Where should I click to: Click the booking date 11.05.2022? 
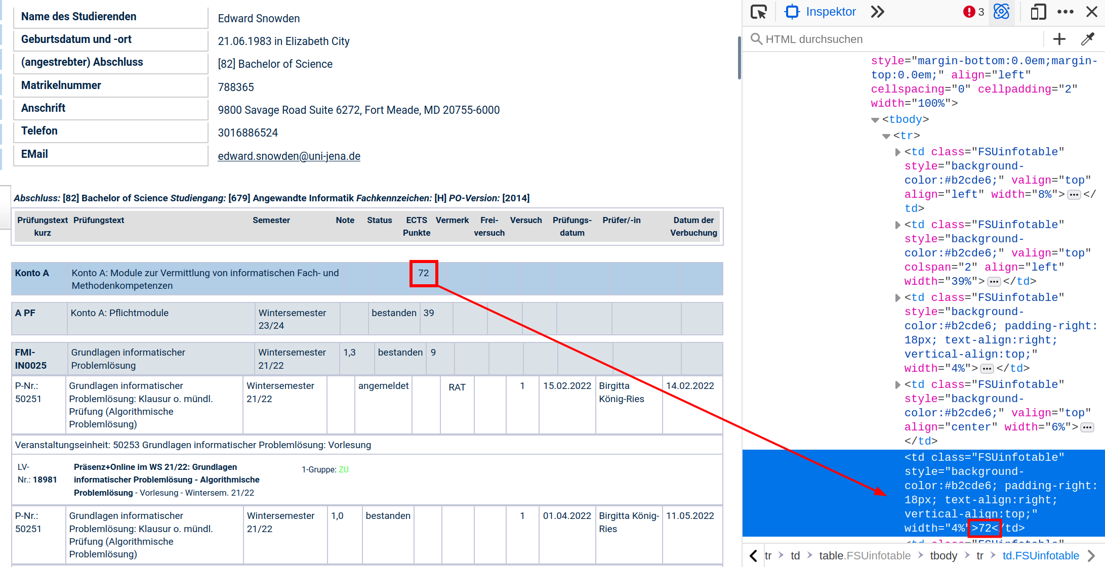[x=690, y=516]
